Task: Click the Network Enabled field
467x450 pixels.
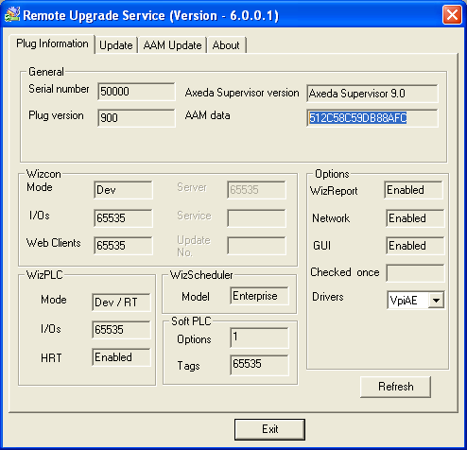Action: tap(415, 218)
